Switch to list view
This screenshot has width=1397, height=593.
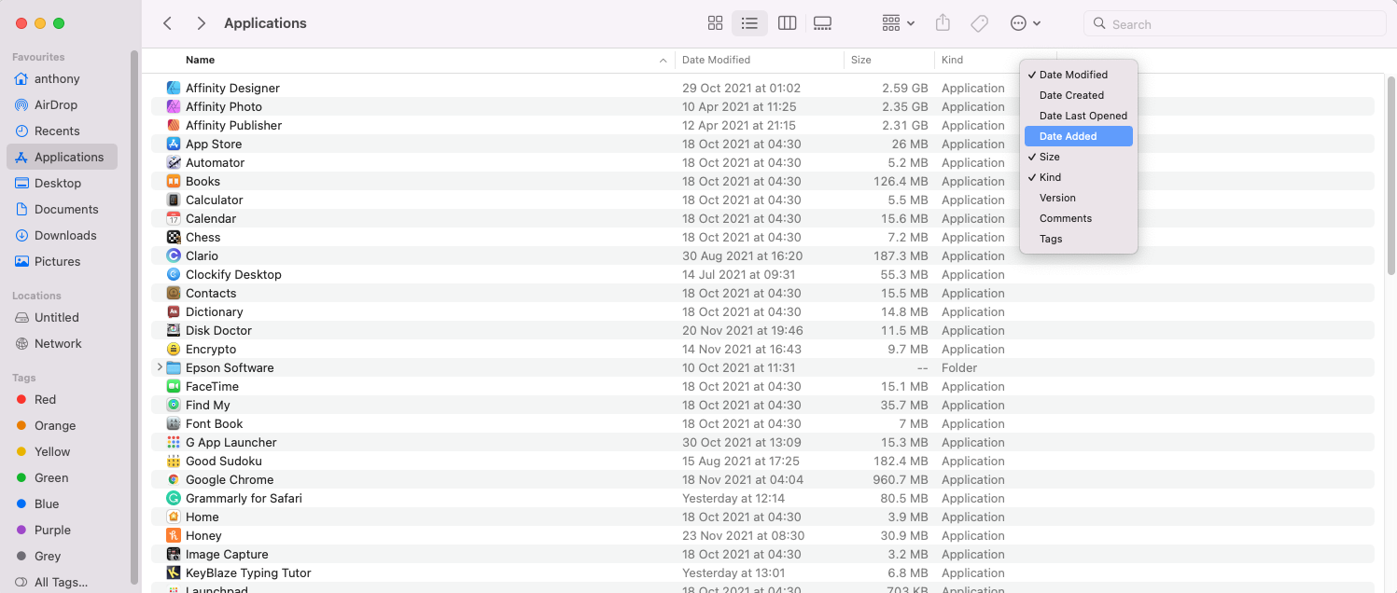click(749, 23)
